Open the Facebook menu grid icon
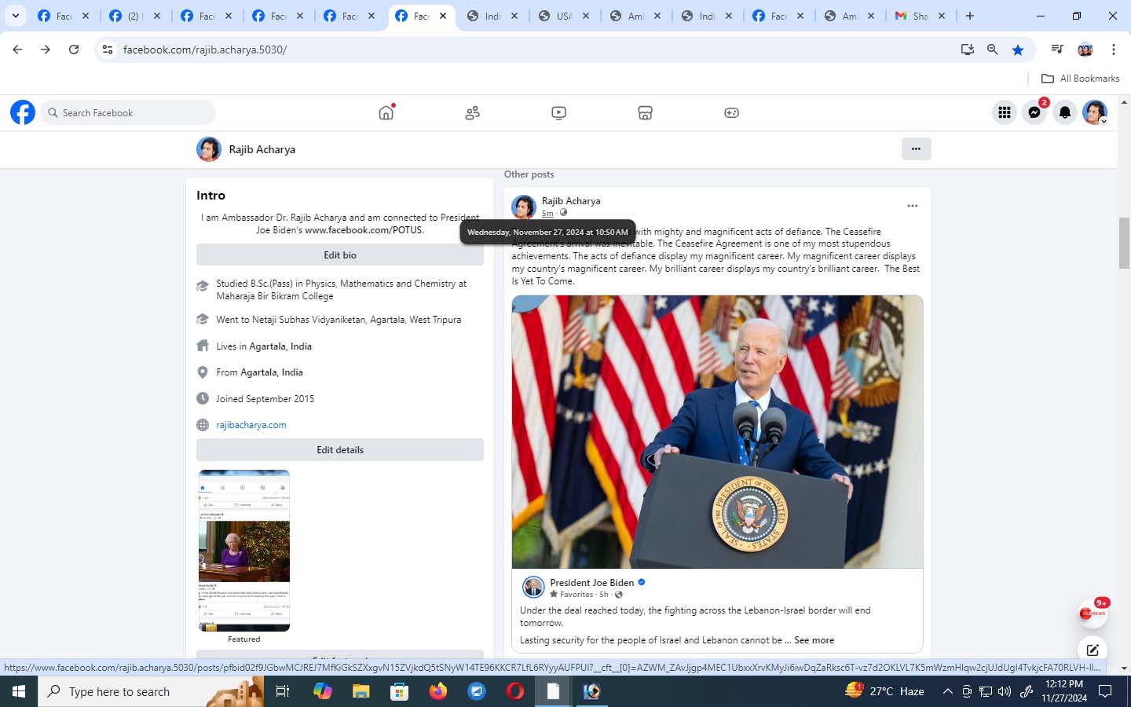The image size is (1131, 707). (1005, 112)
